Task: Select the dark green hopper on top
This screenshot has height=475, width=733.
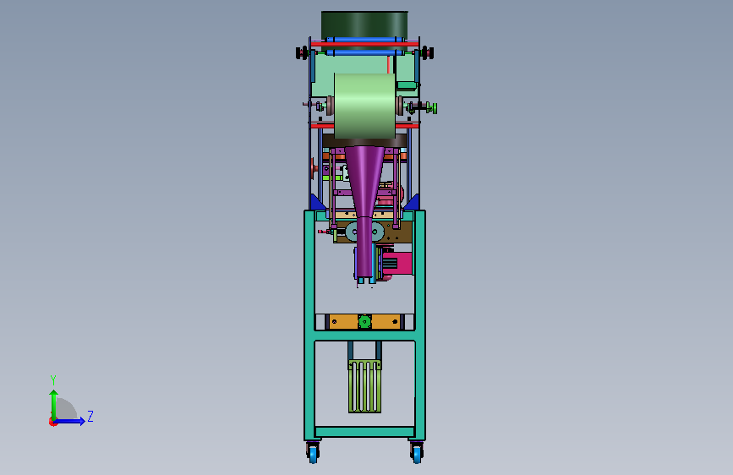Action: [364, 25]
